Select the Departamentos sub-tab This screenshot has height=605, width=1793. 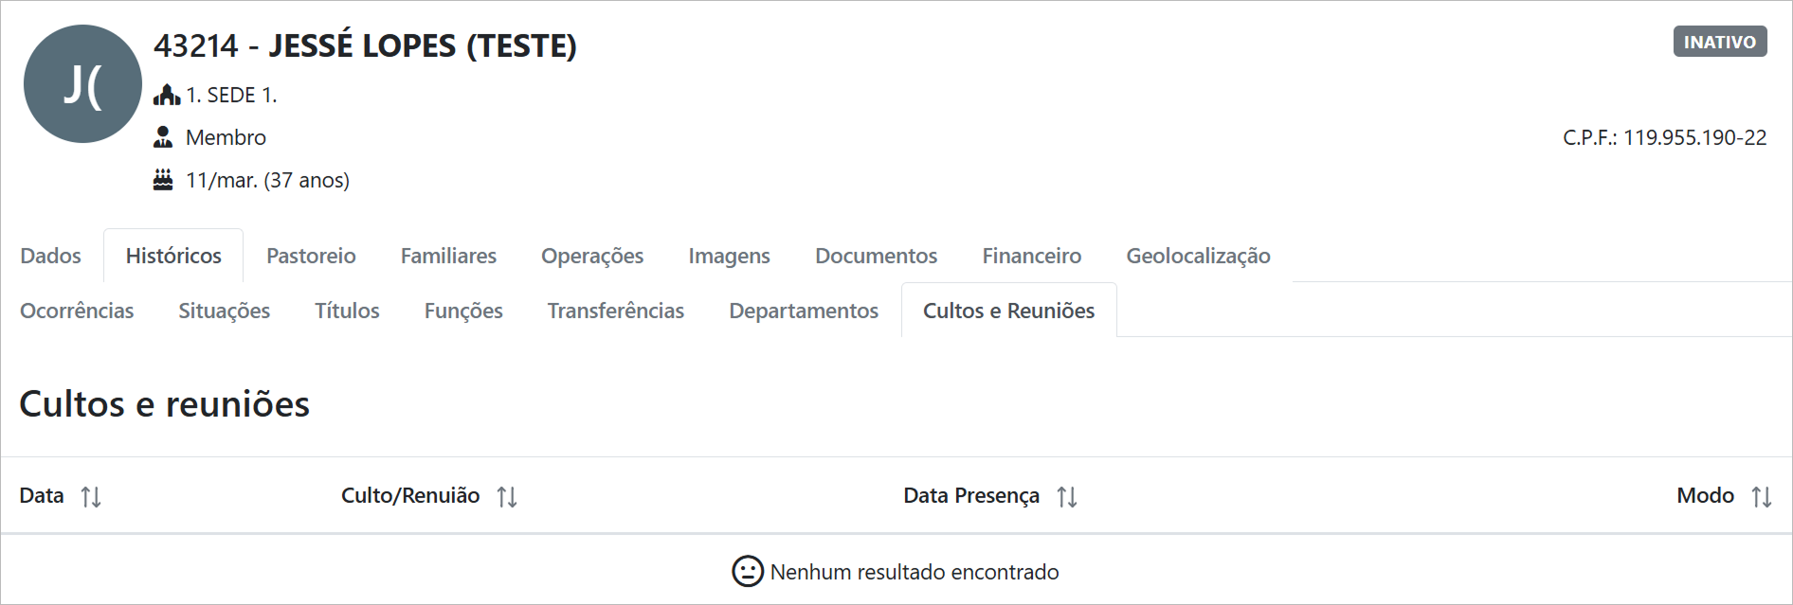804,311
